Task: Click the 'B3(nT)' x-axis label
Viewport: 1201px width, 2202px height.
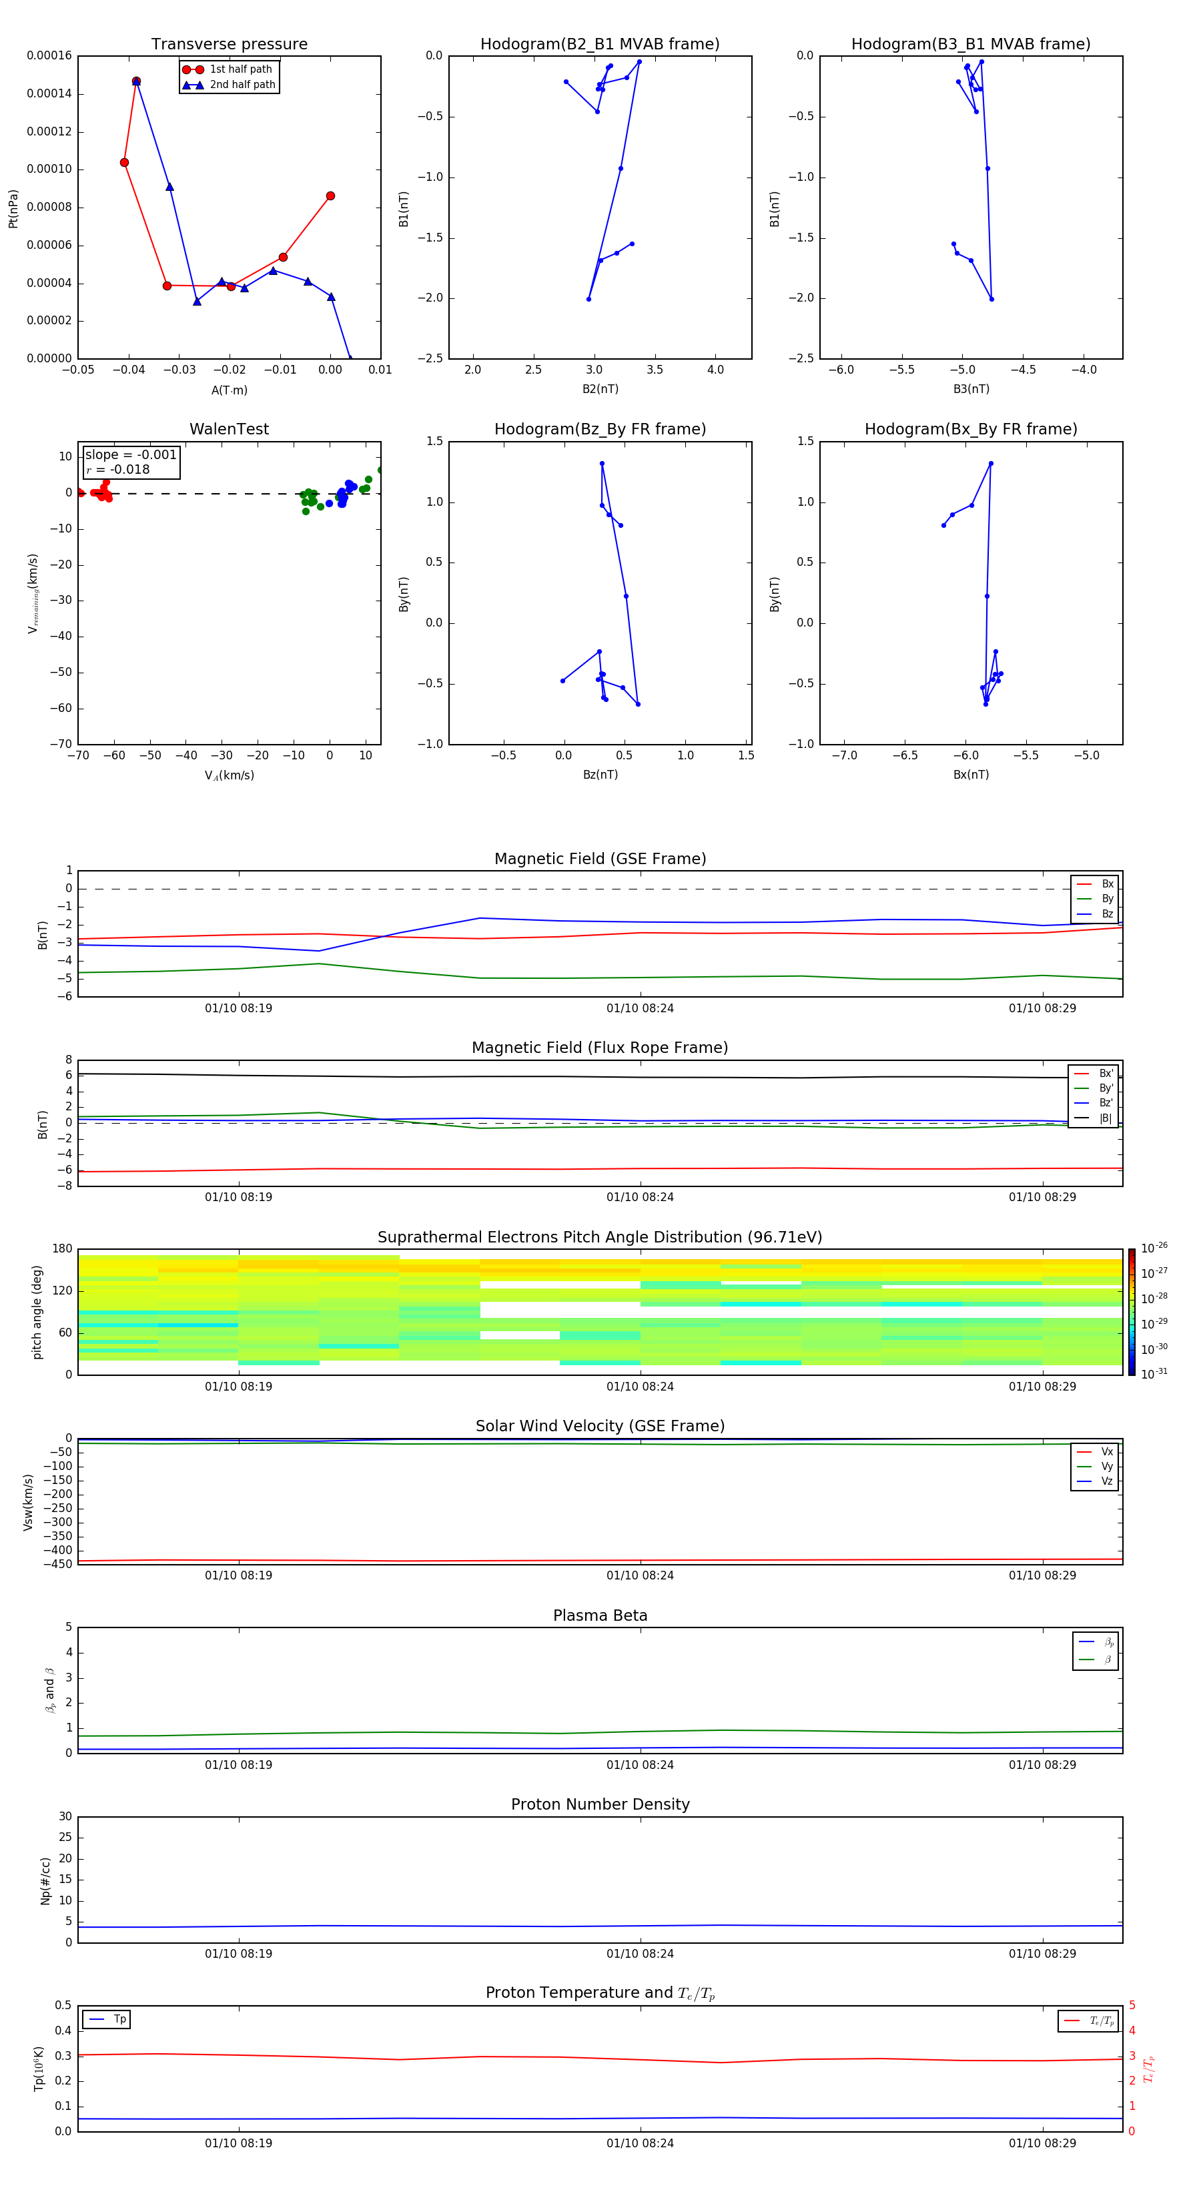Action: point(971,389)
